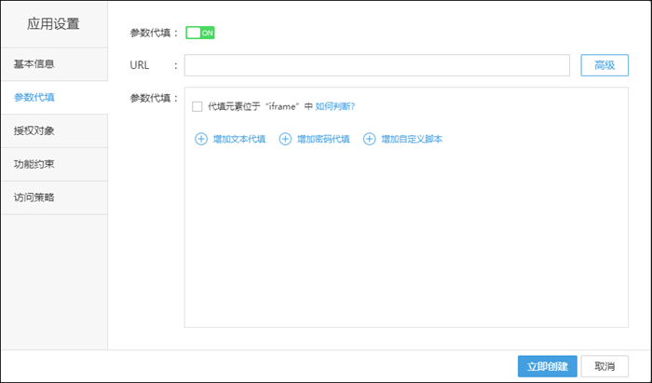This screenshot has width=652, height=383.
Task: Click the 高级 button next to URL
Action: tap(604, 64)
